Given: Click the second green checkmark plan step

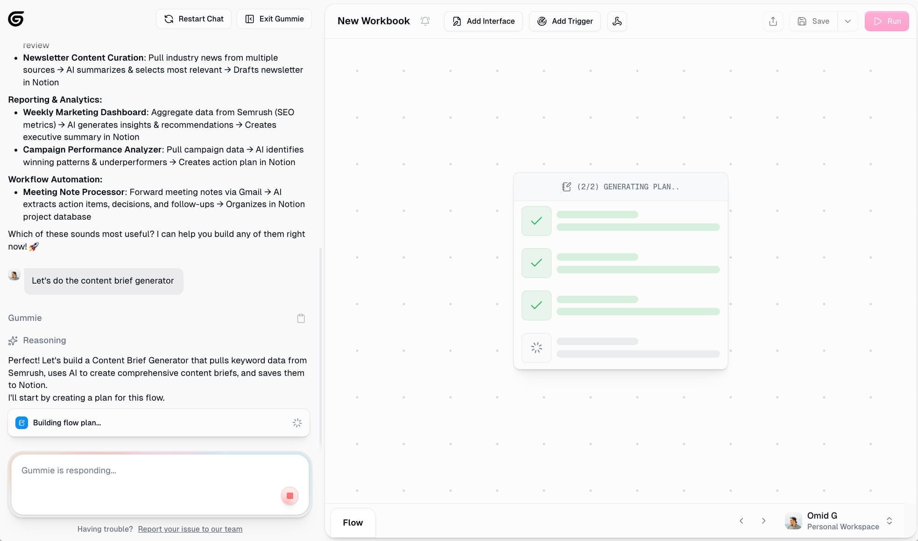Looking at the screenshot, I should point(536,263).
